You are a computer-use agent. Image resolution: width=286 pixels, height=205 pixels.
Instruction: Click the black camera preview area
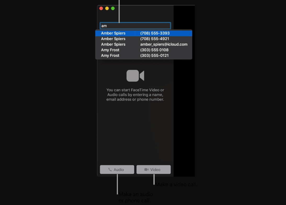pos(184,105)
